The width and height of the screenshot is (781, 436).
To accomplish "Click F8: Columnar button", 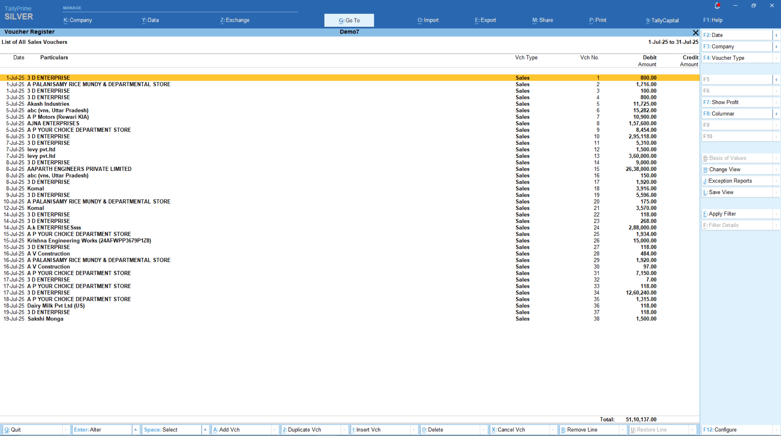I will pos(737,114).
